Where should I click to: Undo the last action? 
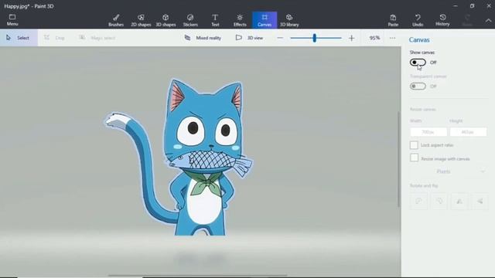pos(418,20)
